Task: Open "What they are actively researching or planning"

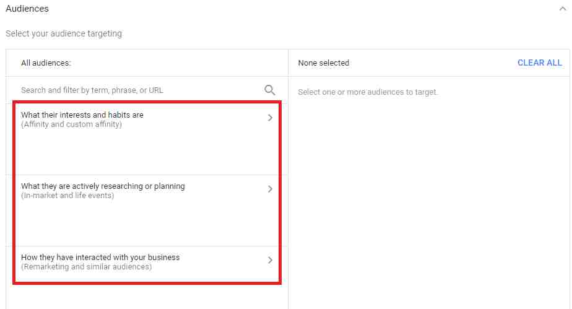Action: point(103,186)
